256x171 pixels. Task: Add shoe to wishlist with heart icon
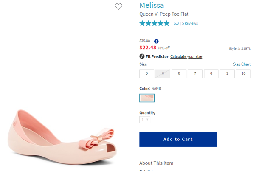118,6
